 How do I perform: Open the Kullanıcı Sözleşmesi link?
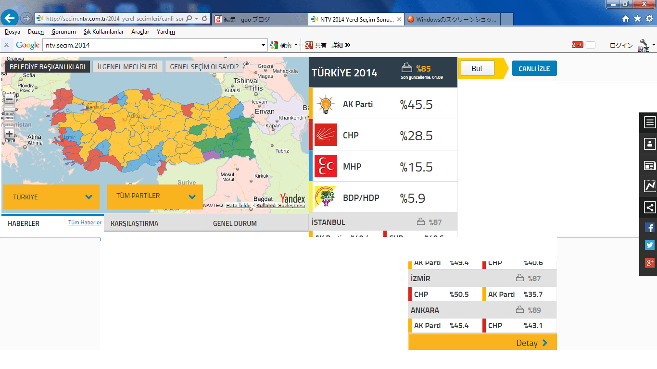tap(281, 205)
